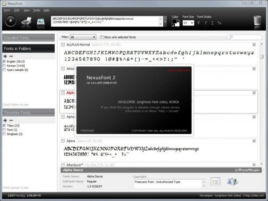Viewport: 268px width, 201px height.
Task: Open the Help menu
Action: [46, 10]
